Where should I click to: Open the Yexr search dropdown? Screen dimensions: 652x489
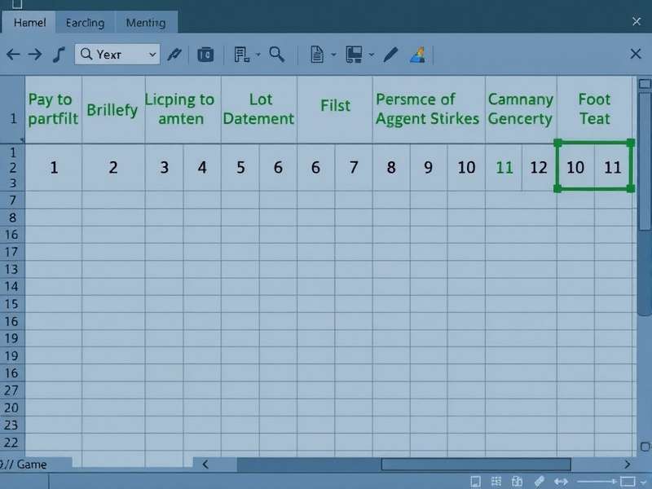tap(152, 55)
